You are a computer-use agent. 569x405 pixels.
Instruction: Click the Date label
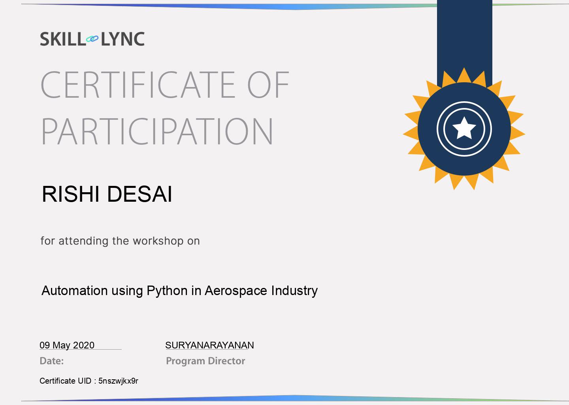click(x=52, y=361)
